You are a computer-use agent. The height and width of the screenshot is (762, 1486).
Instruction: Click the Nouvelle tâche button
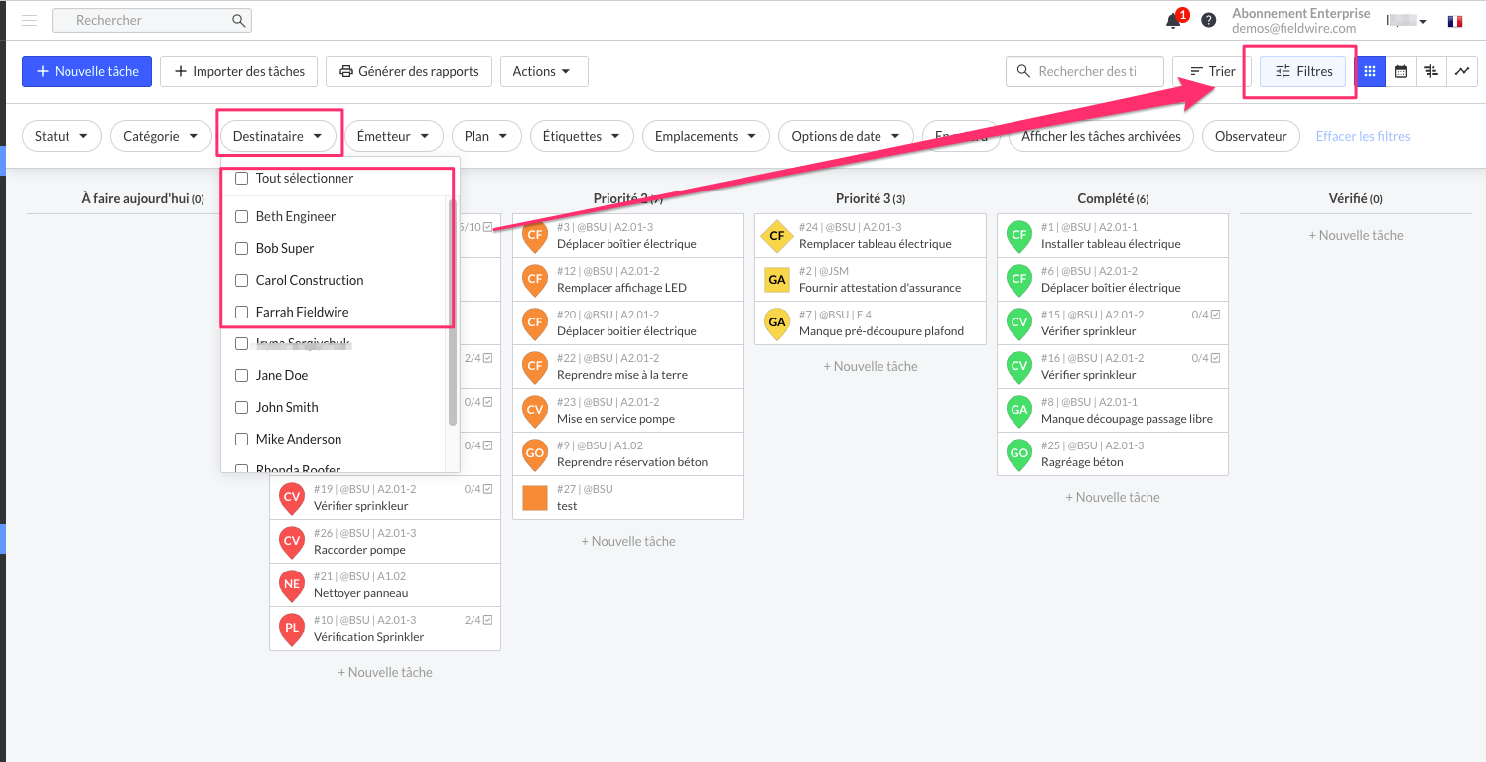point(86,71)
